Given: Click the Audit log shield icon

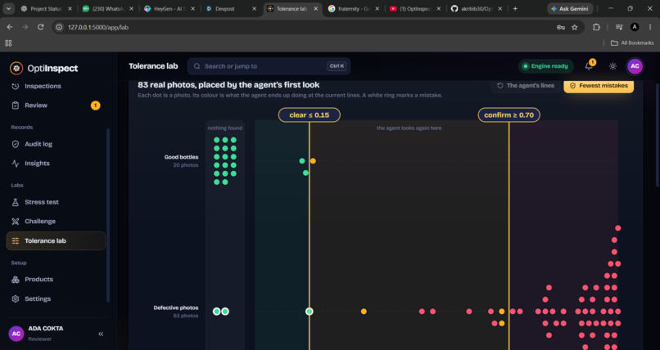Looking at the screenshot, I should click(16, 144).
